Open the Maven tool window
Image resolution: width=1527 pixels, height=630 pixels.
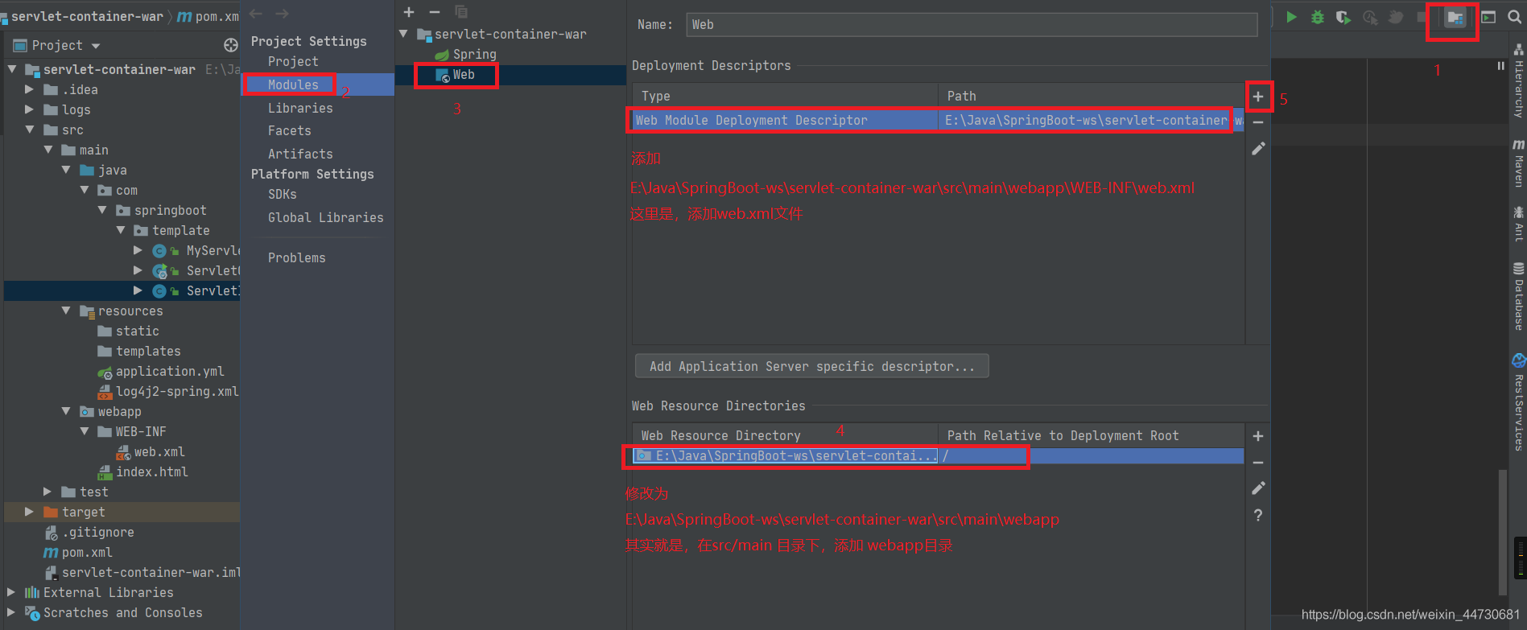pyautogui.click(x=1519, y=163)
